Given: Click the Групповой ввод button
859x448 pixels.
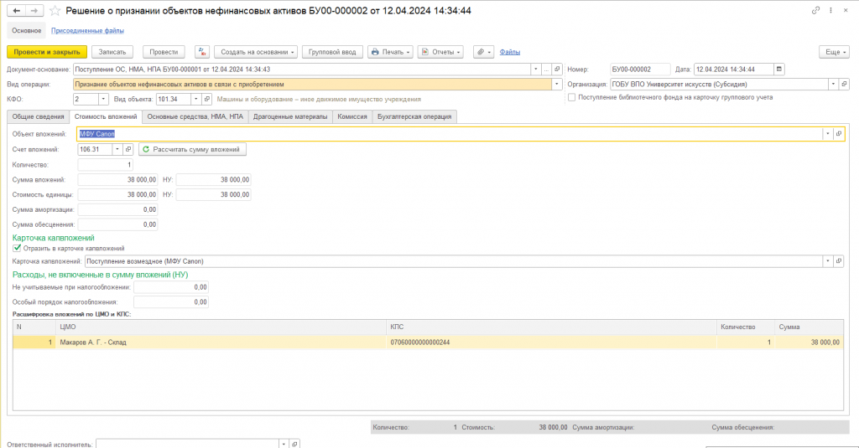Looking at the screenshot, I should tap(332, 52).
